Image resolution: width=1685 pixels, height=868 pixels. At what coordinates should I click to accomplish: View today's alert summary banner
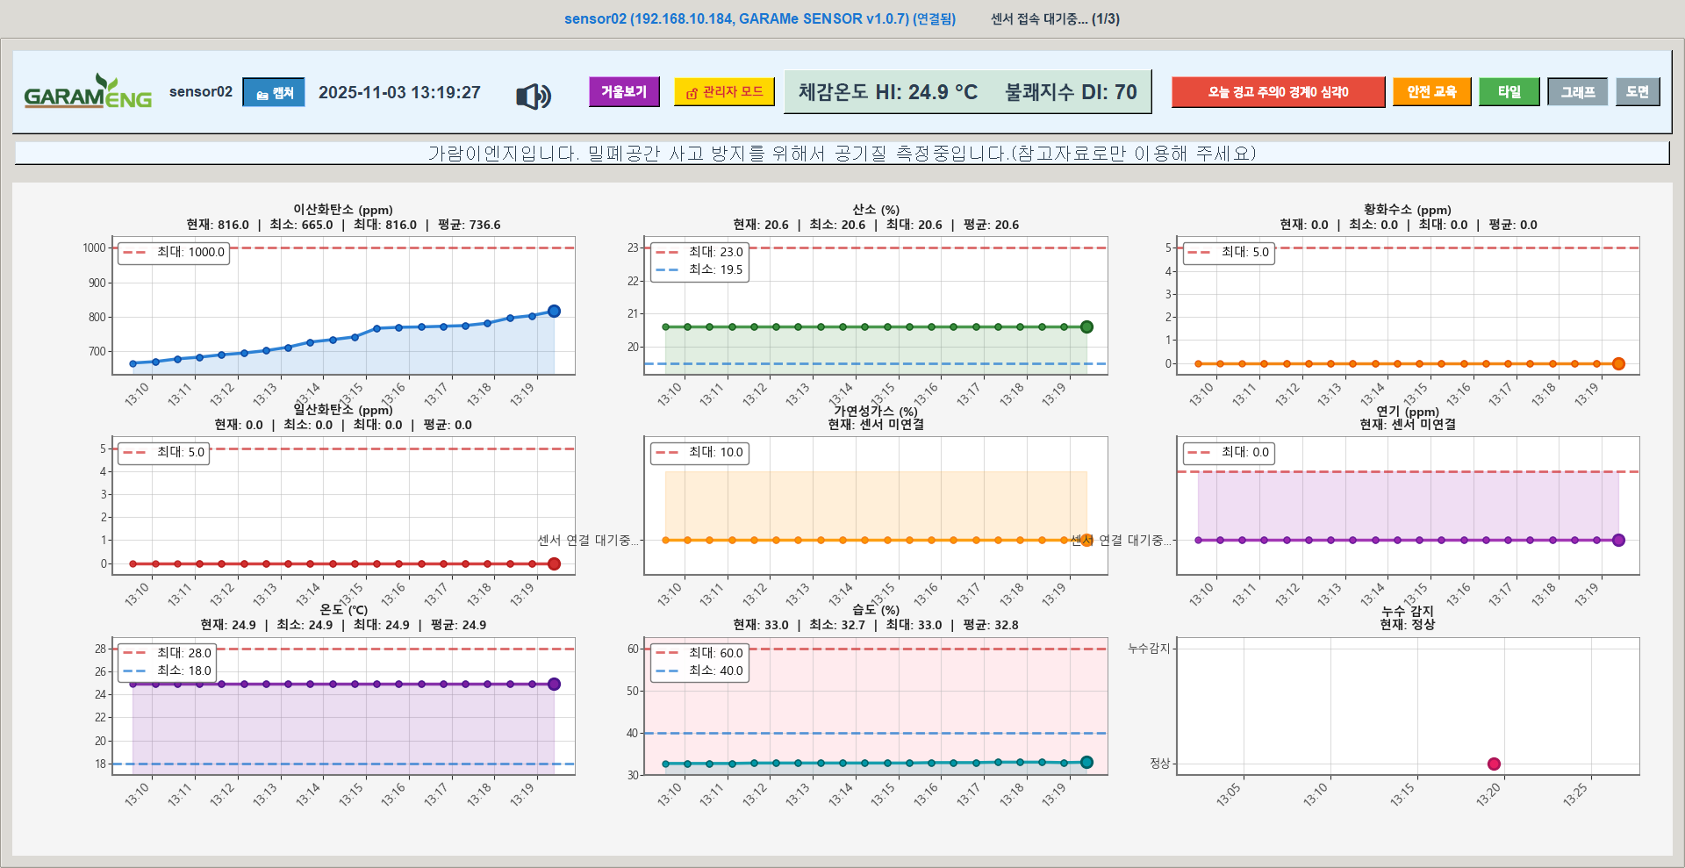pyautogui.click(x=1278, y=91)
